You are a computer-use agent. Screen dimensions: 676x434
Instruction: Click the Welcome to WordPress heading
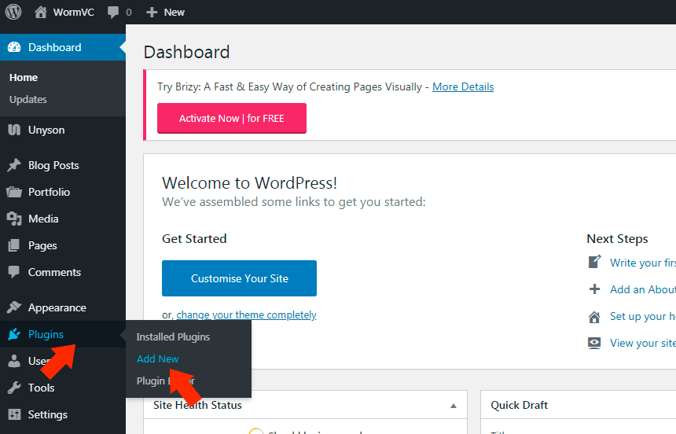pyautogui.click(x=250, y=183)
